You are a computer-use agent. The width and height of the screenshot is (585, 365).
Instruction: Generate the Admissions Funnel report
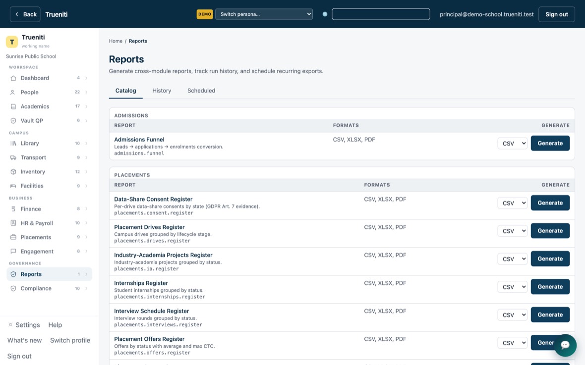(x=550, y=143)
